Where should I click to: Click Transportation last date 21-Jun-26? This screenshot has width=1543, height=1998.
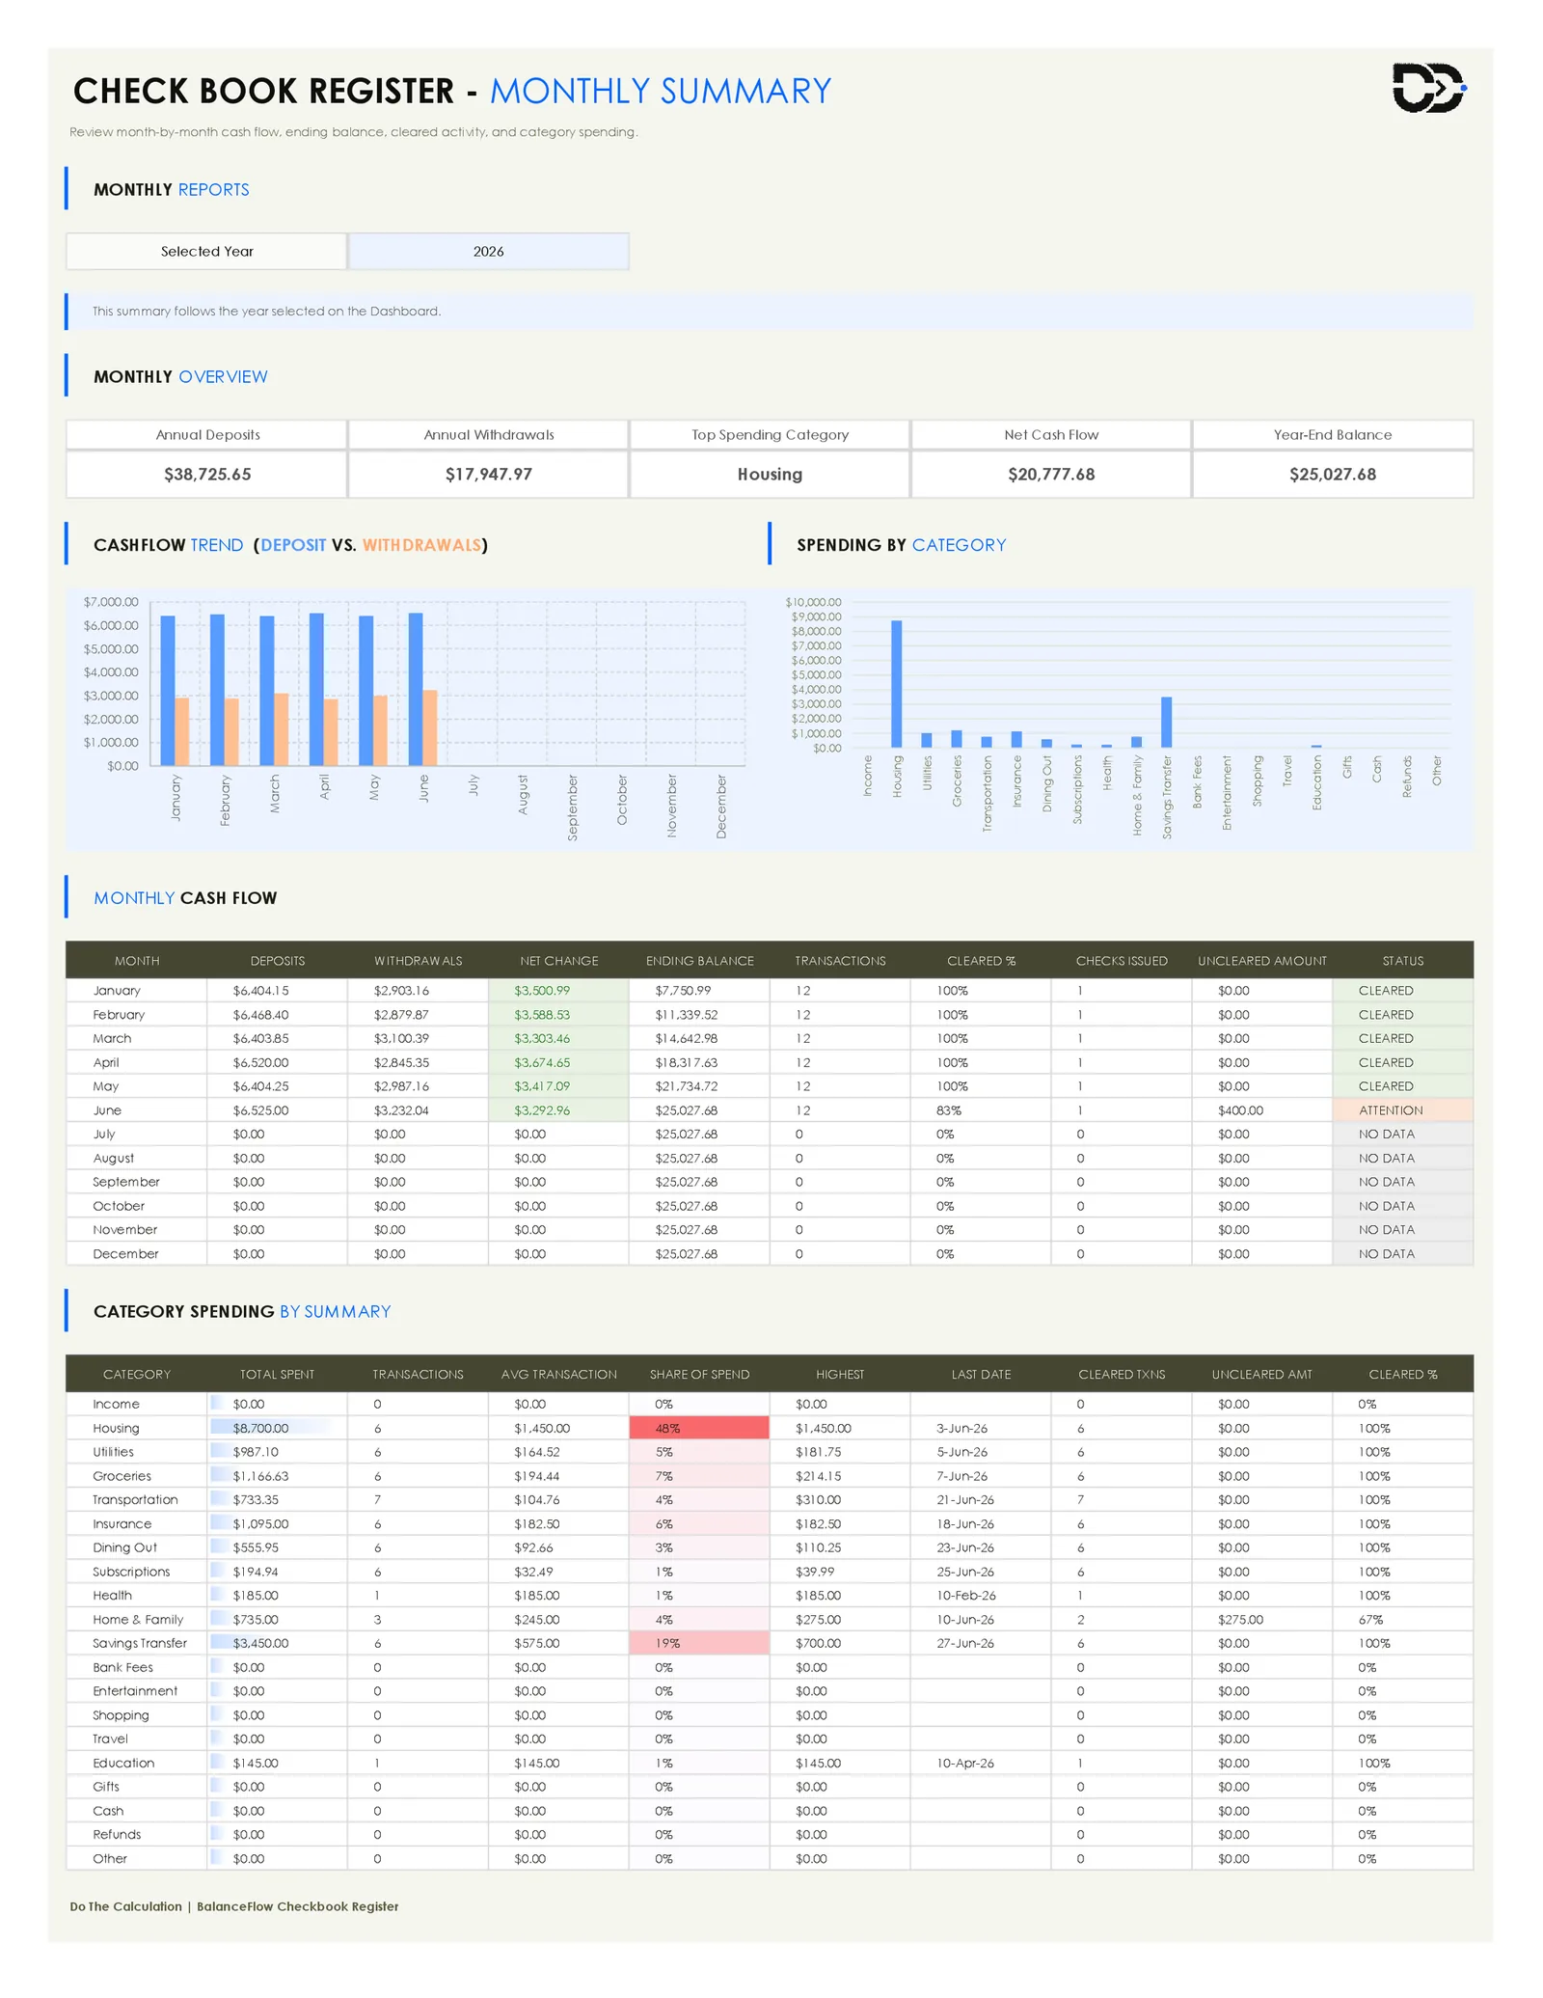[x=981, y=1499]
